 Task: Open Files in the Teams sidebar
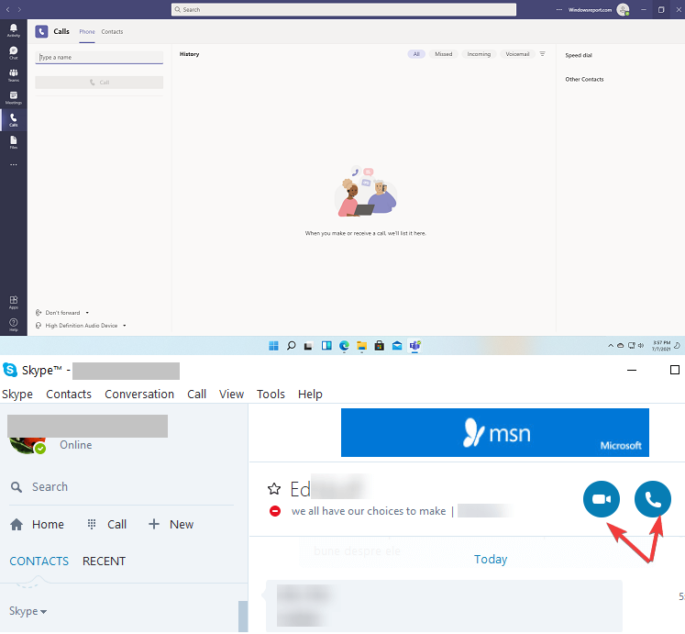[x=14, y=142]
